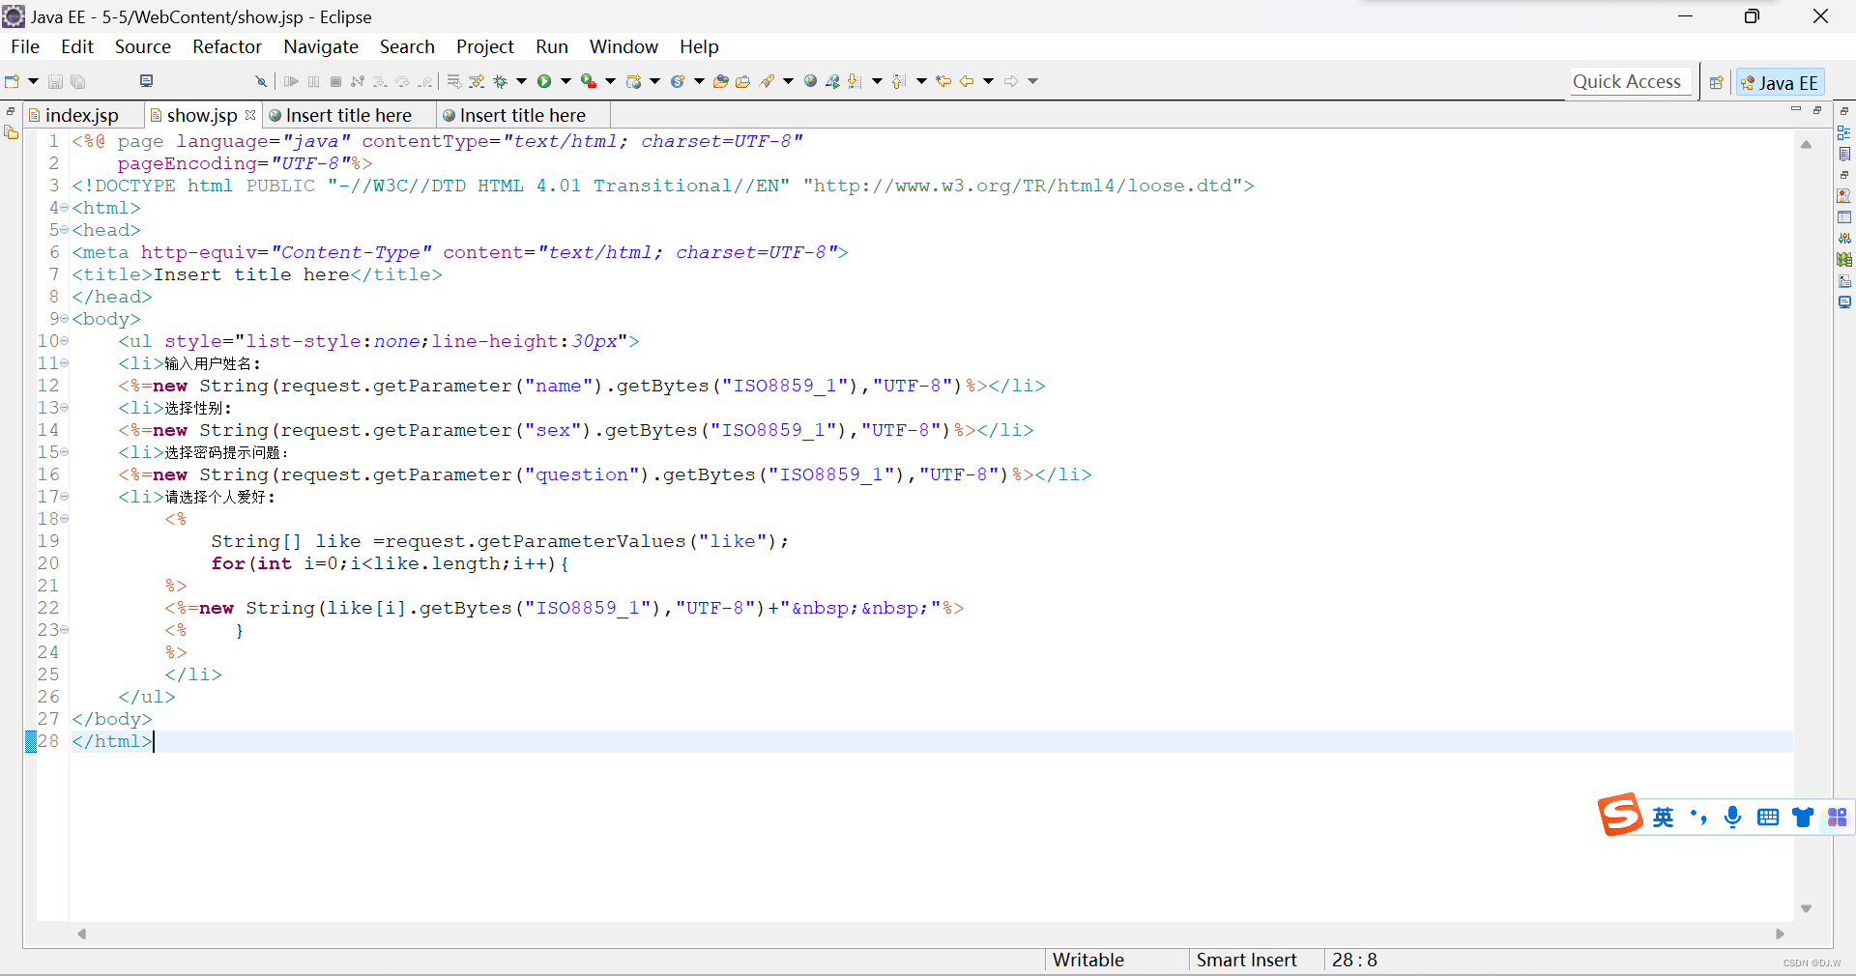Open the Task List icon on right trim
Screen dimensions: 1856x976
(x=1844, y=154)
